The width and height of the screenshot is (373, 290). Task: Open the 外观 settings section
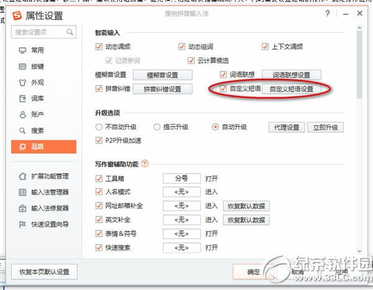[x=44, y=83]
